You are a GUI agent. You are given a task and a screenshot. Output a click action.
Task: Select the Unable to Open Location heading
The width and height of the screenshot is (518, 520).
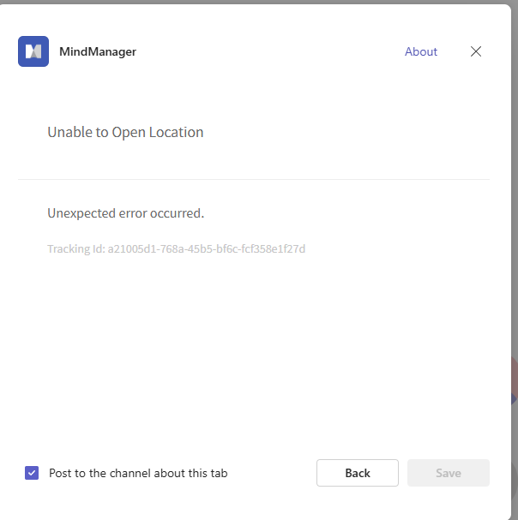tap(125, 132)
